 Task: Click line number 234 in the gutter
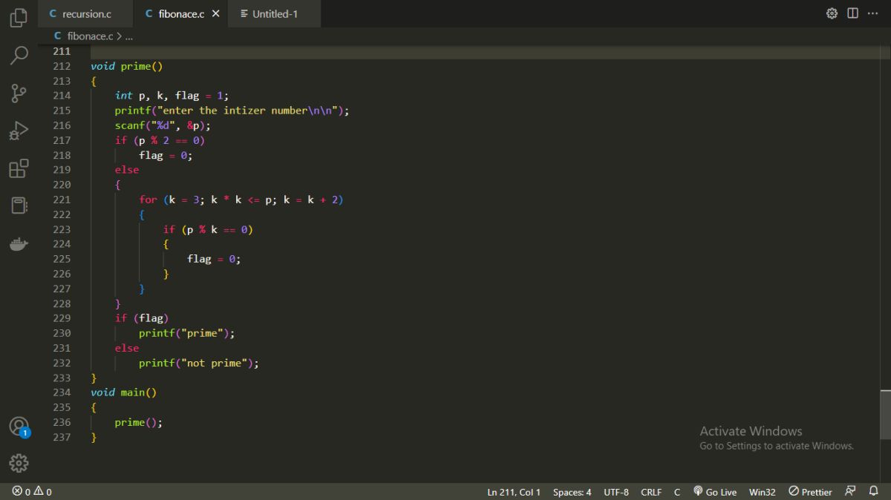pyautogui.click(x=62, y=392)
